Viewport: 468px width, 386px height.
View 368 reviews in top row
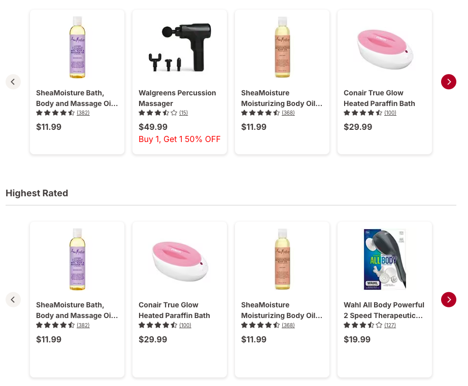point(288,113)
